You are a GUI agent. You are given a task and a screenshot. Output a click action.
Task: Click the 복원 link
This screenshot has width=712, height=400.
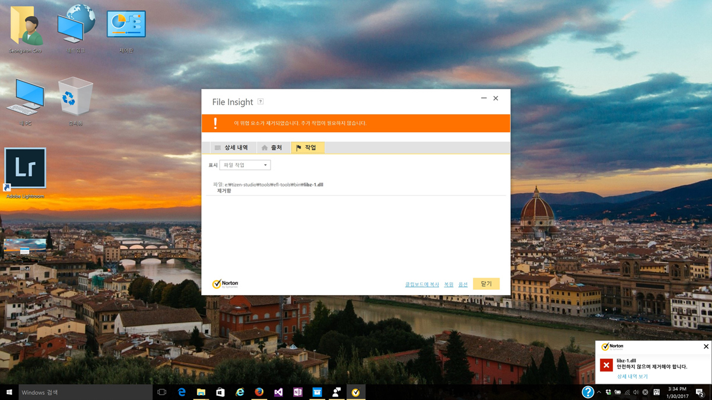pyautogui.click(x=449, y=284)
